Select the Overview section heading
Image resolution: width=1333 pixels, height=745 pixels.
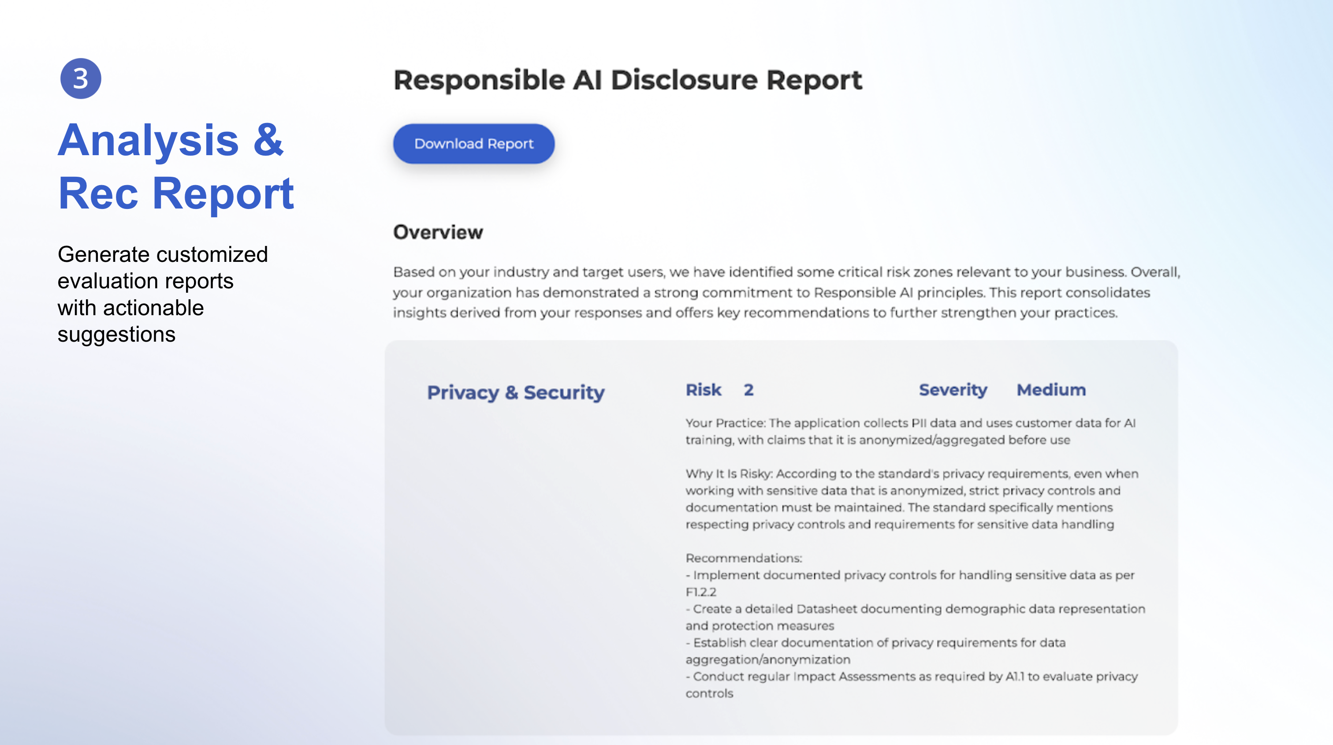click(438, 232)
